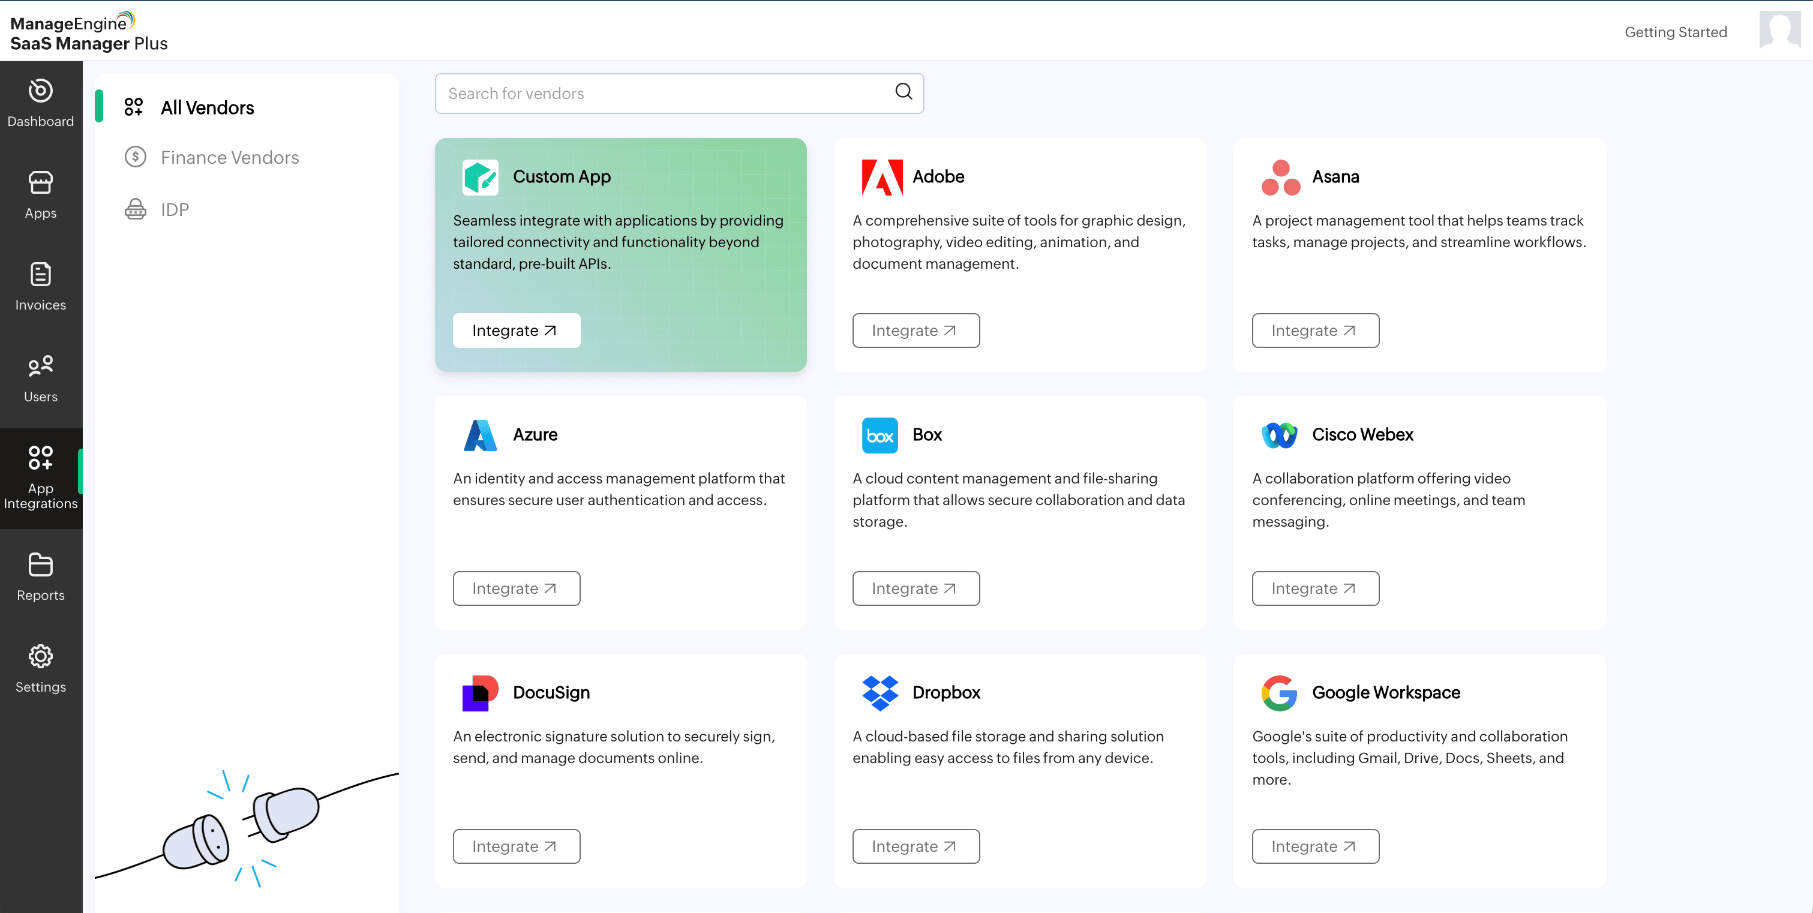Select the Finance Vendors tab

229,157
